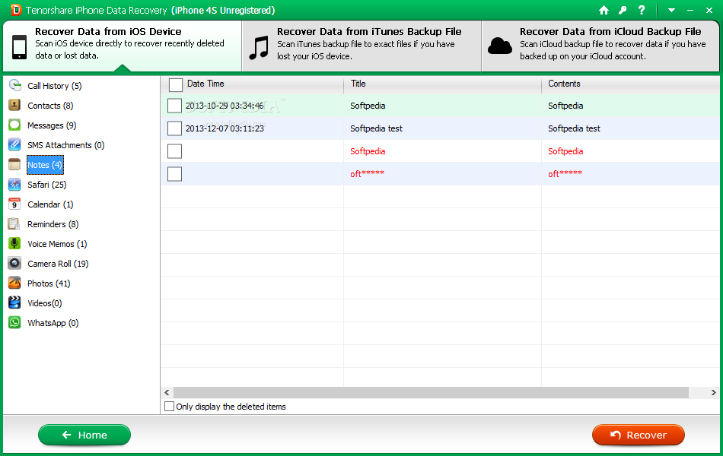The height and width of the screenshot is (456, 723).
Task: Click the red Softpedia Contents cell
Action: click(565, 151)
